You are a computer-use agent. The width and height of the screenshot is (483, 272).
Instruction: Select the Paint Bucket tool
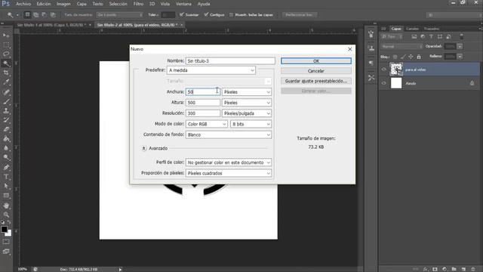click(x=6, y=139)
